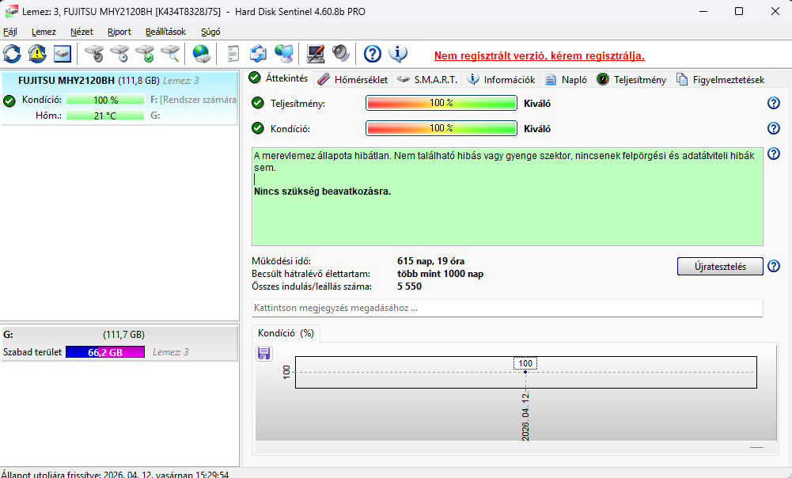Click the Állapot utoljára frissítve status bar text
Image resolution: width=792 pixels, height=478 pixels.
point(116,475)
